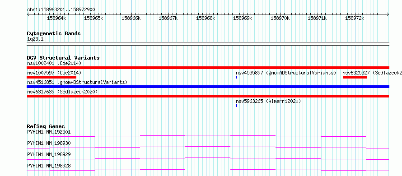Open variant nsv1007597 (Coe2014) label
402x176 pixels.
(x=54, y=73)
